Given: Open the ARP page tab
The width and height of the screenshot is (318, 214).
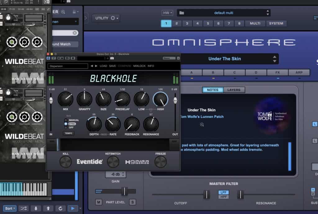Looking at the screenshot, I should click(299, 72).
